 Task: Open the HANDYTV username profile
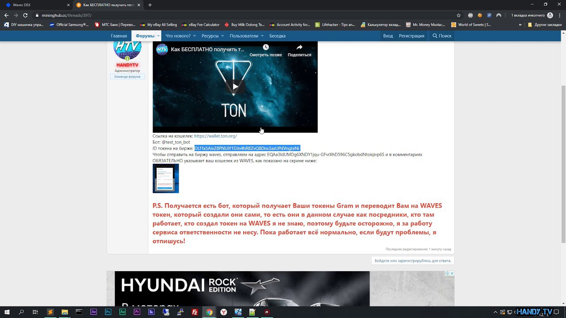coord(127,65)
